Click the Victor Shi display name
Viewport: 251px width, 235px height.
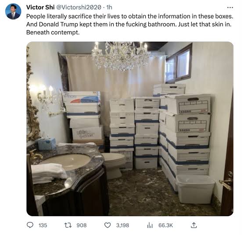click(40, 7)
